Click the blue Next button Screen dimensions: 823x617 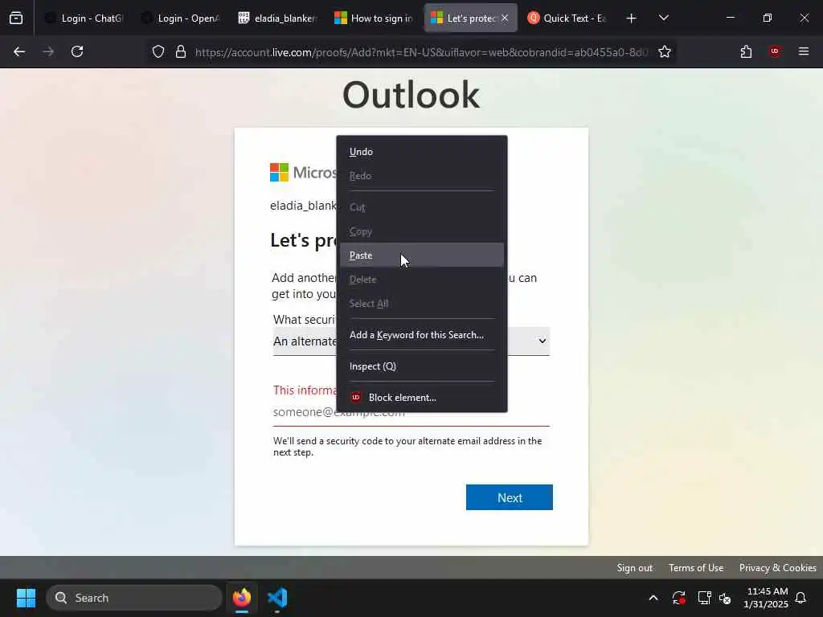(x=509, y=497)
